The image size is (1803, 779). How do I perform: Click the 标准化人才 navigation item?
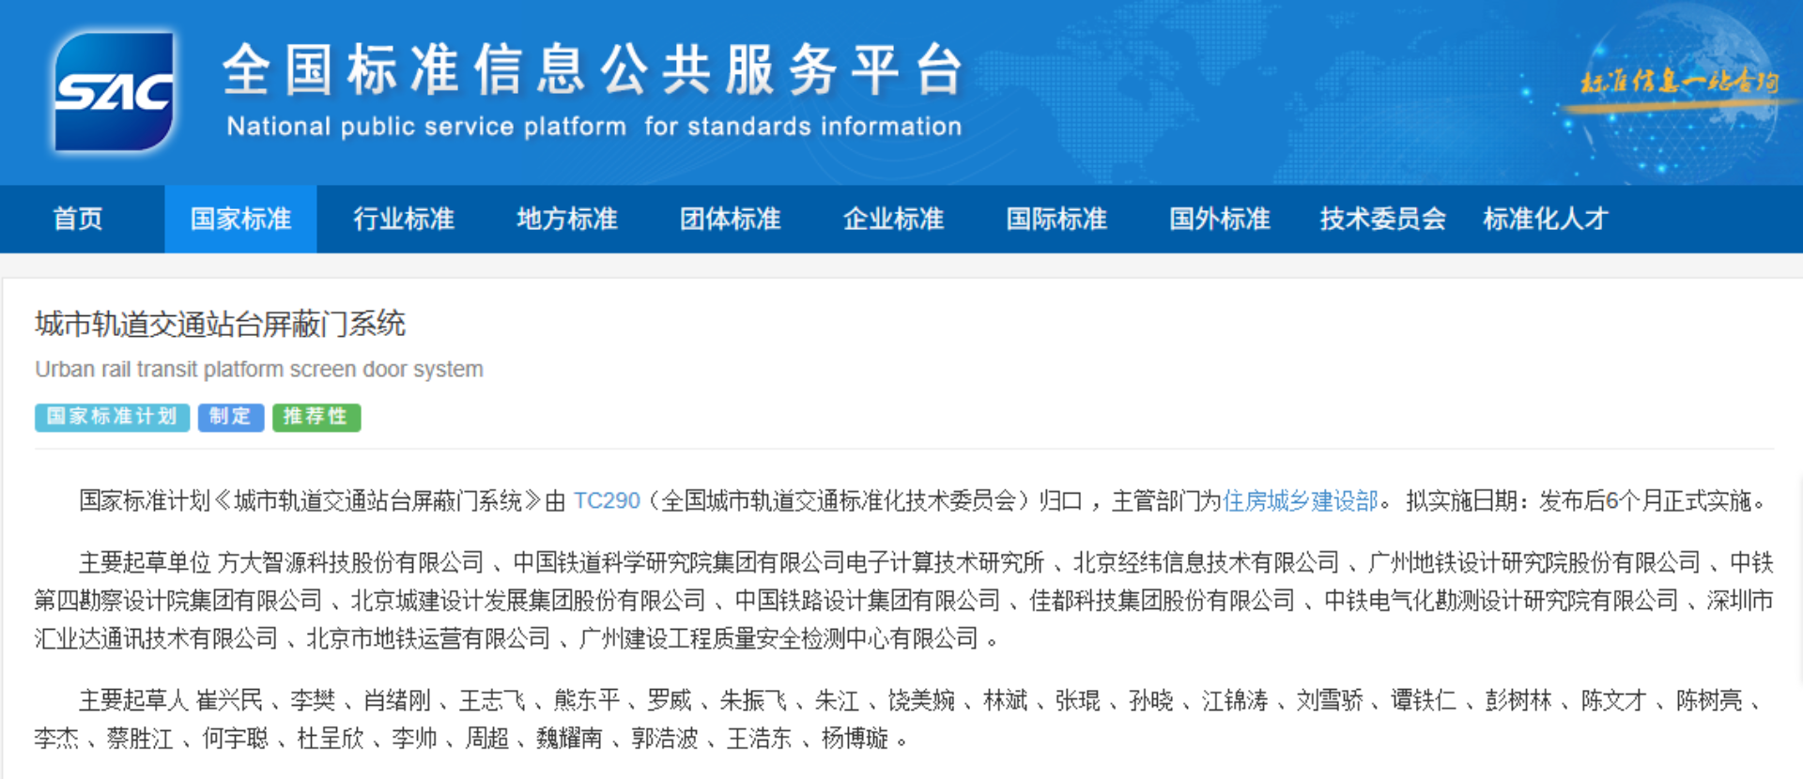pos(1546,219)
